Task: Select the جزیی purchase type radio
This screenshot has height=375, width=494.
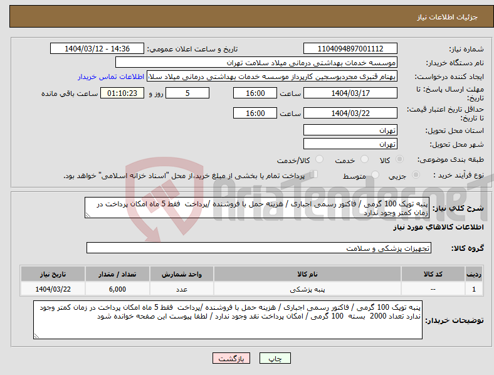Action: click(416, 175)
